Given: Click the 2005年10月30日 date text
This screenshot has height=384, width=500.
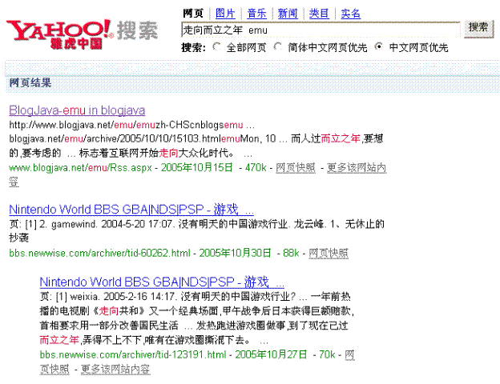Looking at the screenshot, I should coord(235,253).
